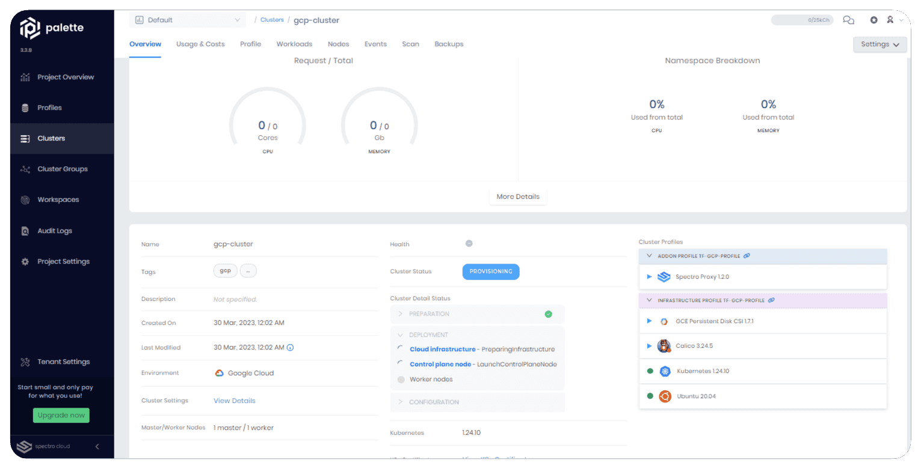The height and width of the screenshot is (469, 921).
Task: Click the Cluster Groups icon
Action: point(25,169)
